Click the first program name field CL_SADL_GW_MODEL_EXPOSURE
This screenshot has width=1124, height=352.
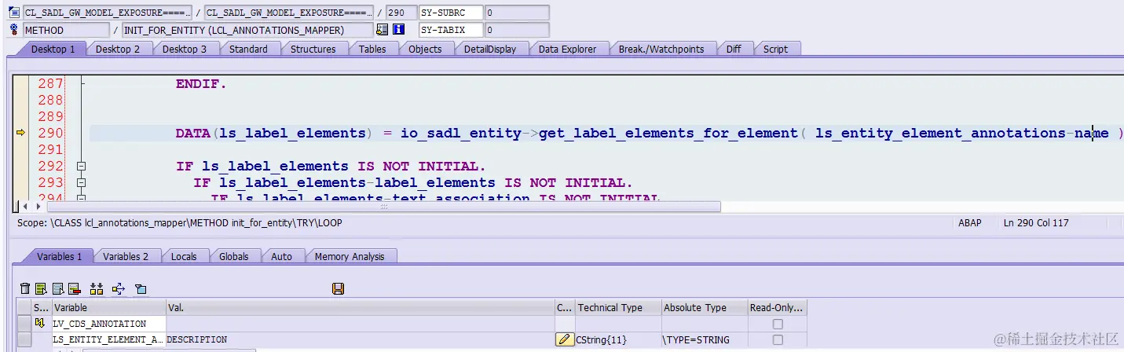[x=108, y=13]
